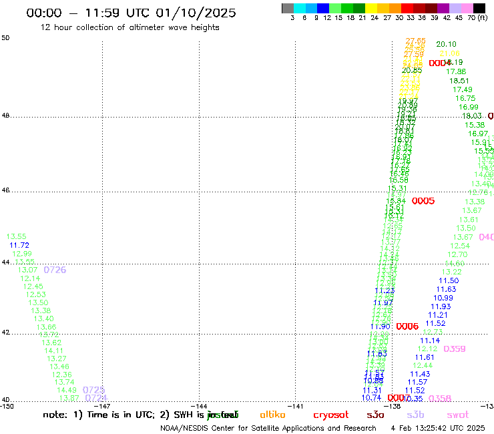The width and height of the screenshot is (494, 434).
Task: Click the wave height value '14.11'
Action: (53, 351)
